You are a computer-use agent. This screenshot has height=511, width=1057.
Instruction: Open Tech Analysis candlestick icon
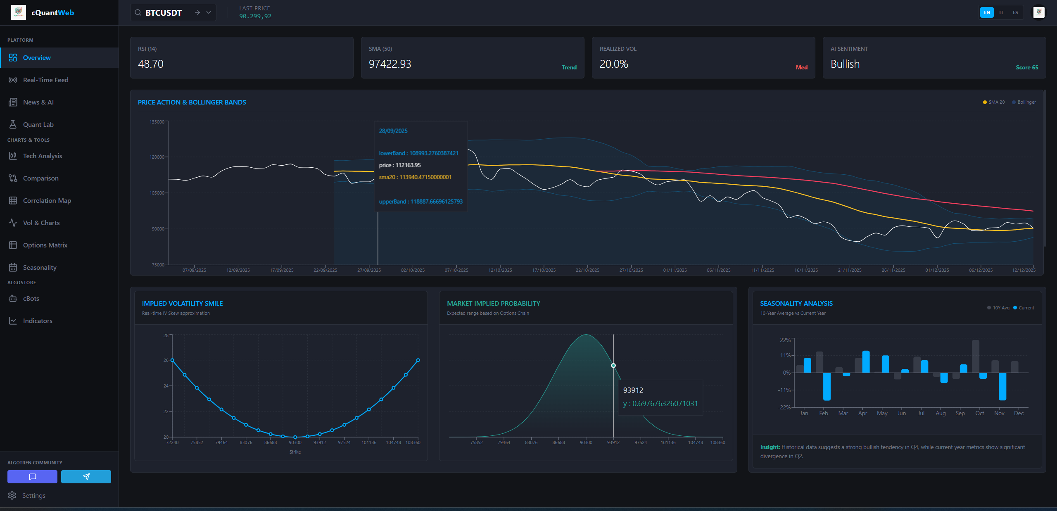[x=13, y=156]
